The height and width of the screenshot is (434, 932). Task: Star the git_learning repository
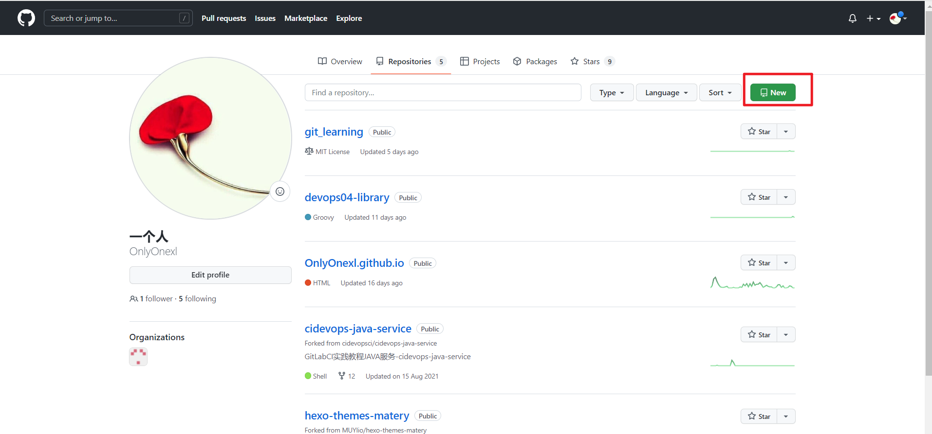click(x=759, y=132)
